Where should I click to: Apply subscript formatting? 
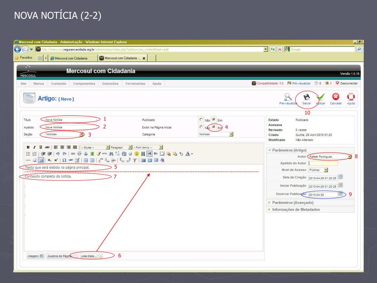pos(49,160)
